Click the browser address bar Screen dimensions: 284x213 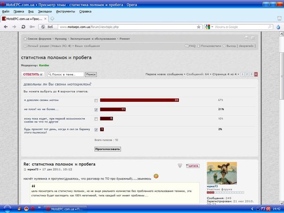(127, 27)
